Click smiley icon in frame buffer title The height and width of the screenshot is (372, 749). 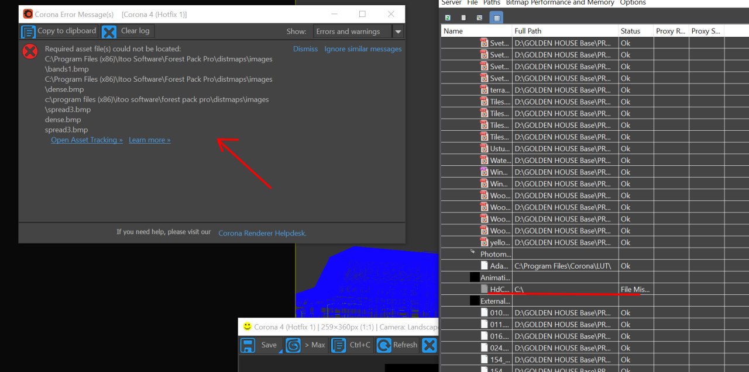pyautogui.click(x=248, y=326)
